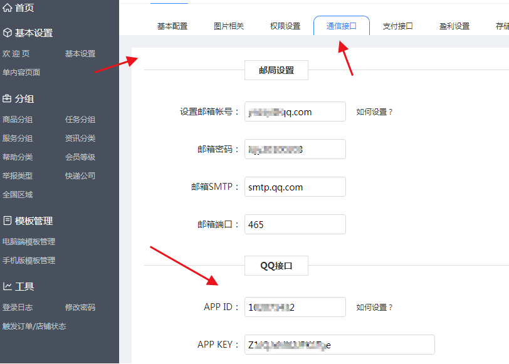Open 触发订单/店铺状态 in the sidebar
Image resolution: width=509 pixels, height=364 pixels.
[x=34, y=326]
